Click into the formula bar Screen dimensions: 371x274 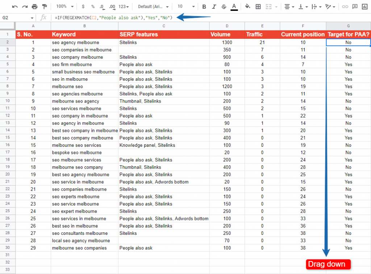(x=210, y=17)
